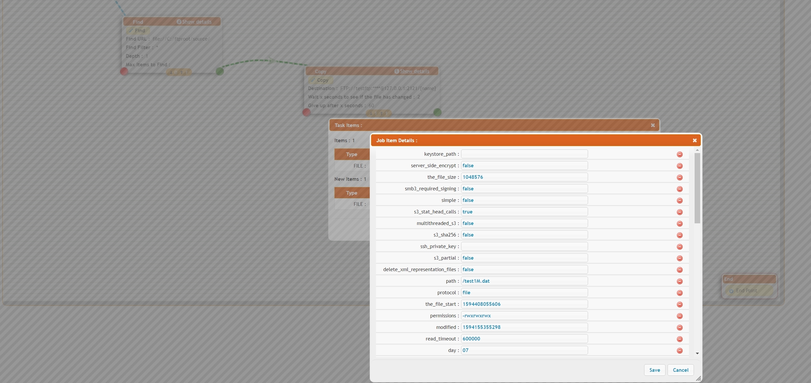The height and width of the screenshot is (383, 811).
Task: Edit the s3_partial value
Action: click(524, 258)
